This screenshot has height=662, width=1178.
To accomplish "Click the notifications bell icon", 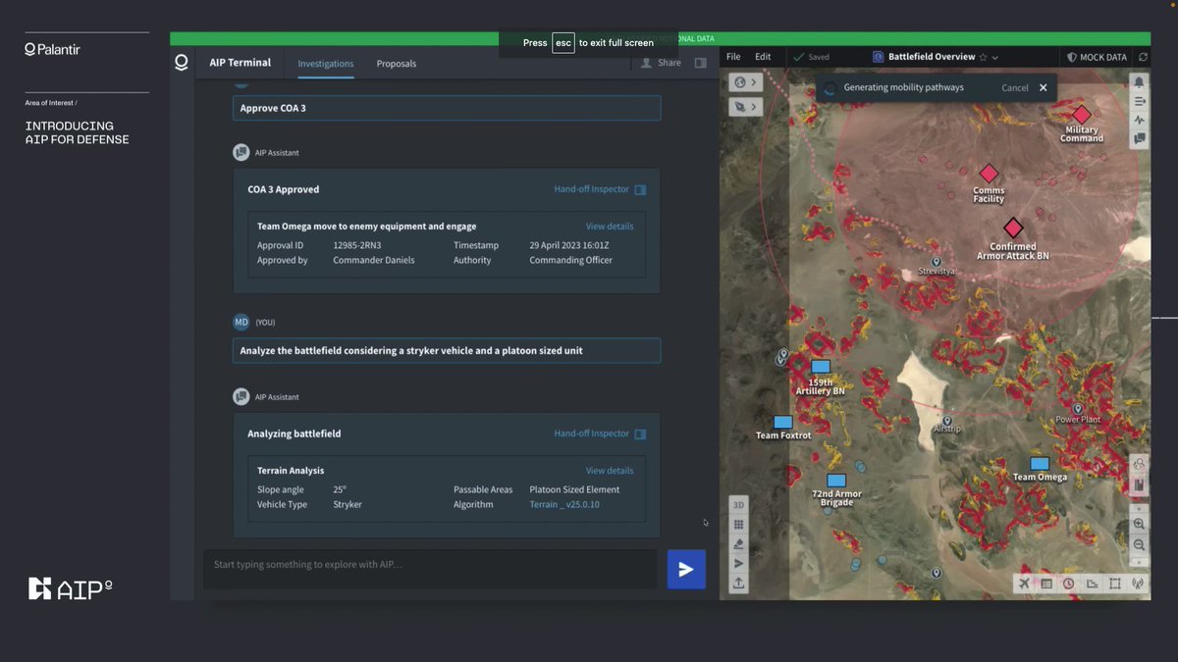I will 1139,82.
